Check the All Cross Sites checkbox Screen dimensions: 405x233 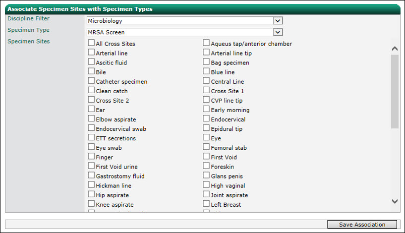(x=91, y=43)
